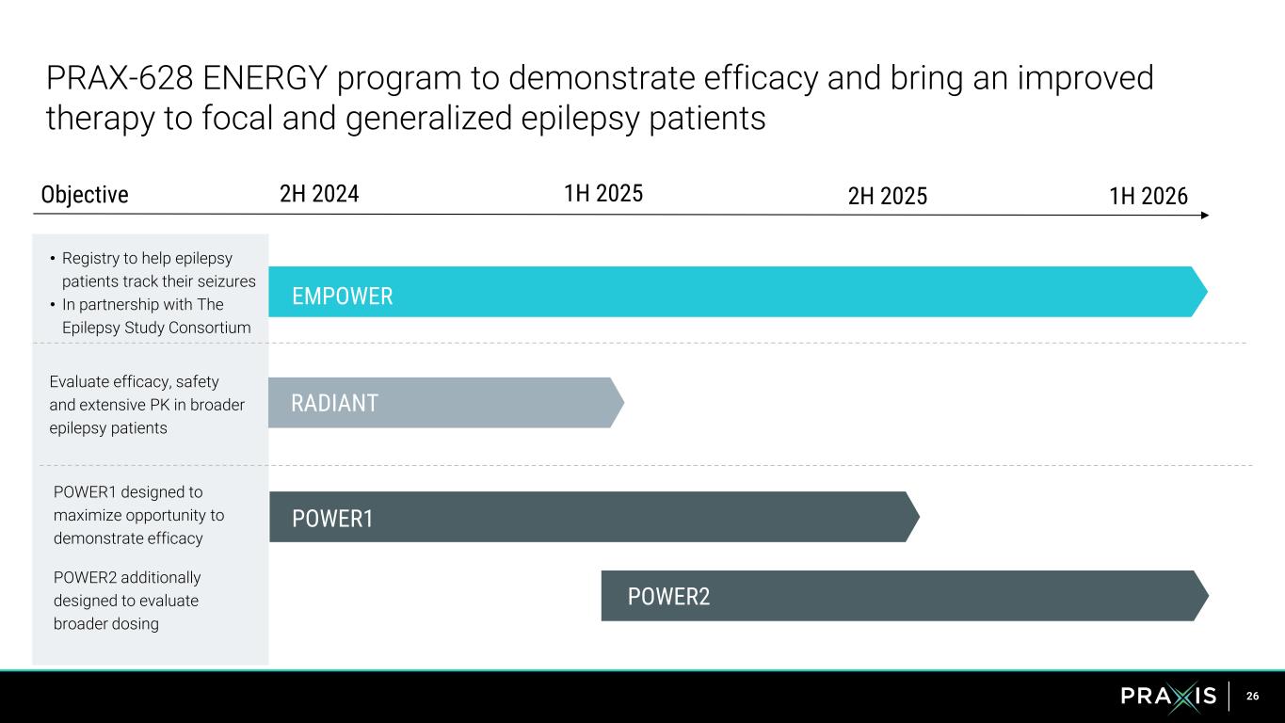Click the 'POWER1 designed to maximize' description

click(x=138, y=515)
